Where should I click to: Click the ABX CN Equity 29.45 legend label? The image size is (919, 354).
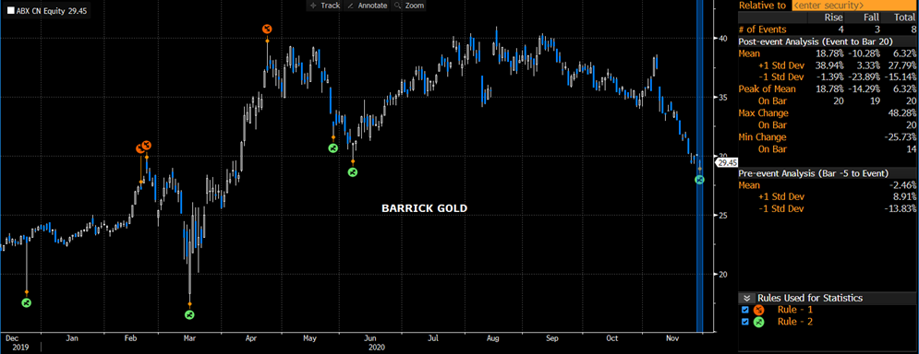click(51, 10)
